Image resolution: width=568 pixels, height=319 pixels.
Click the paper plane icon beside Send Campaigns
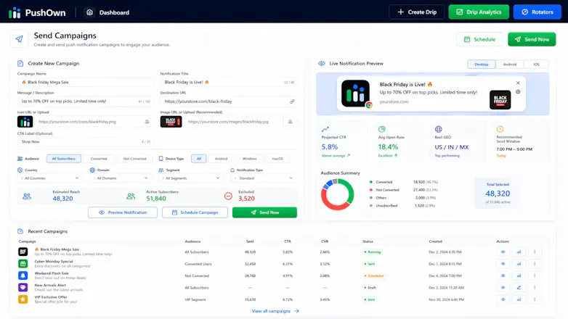click(x=19, y=39)
